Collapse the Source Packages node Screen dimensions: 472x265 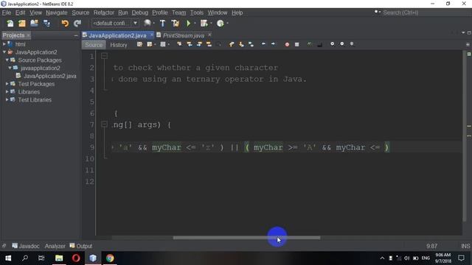[7, 60]
